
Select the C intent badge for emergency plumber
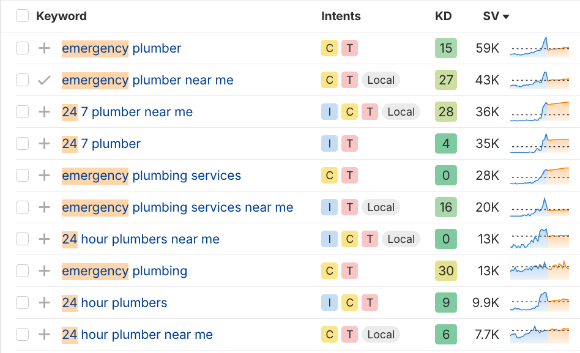(x=329, y=48)
